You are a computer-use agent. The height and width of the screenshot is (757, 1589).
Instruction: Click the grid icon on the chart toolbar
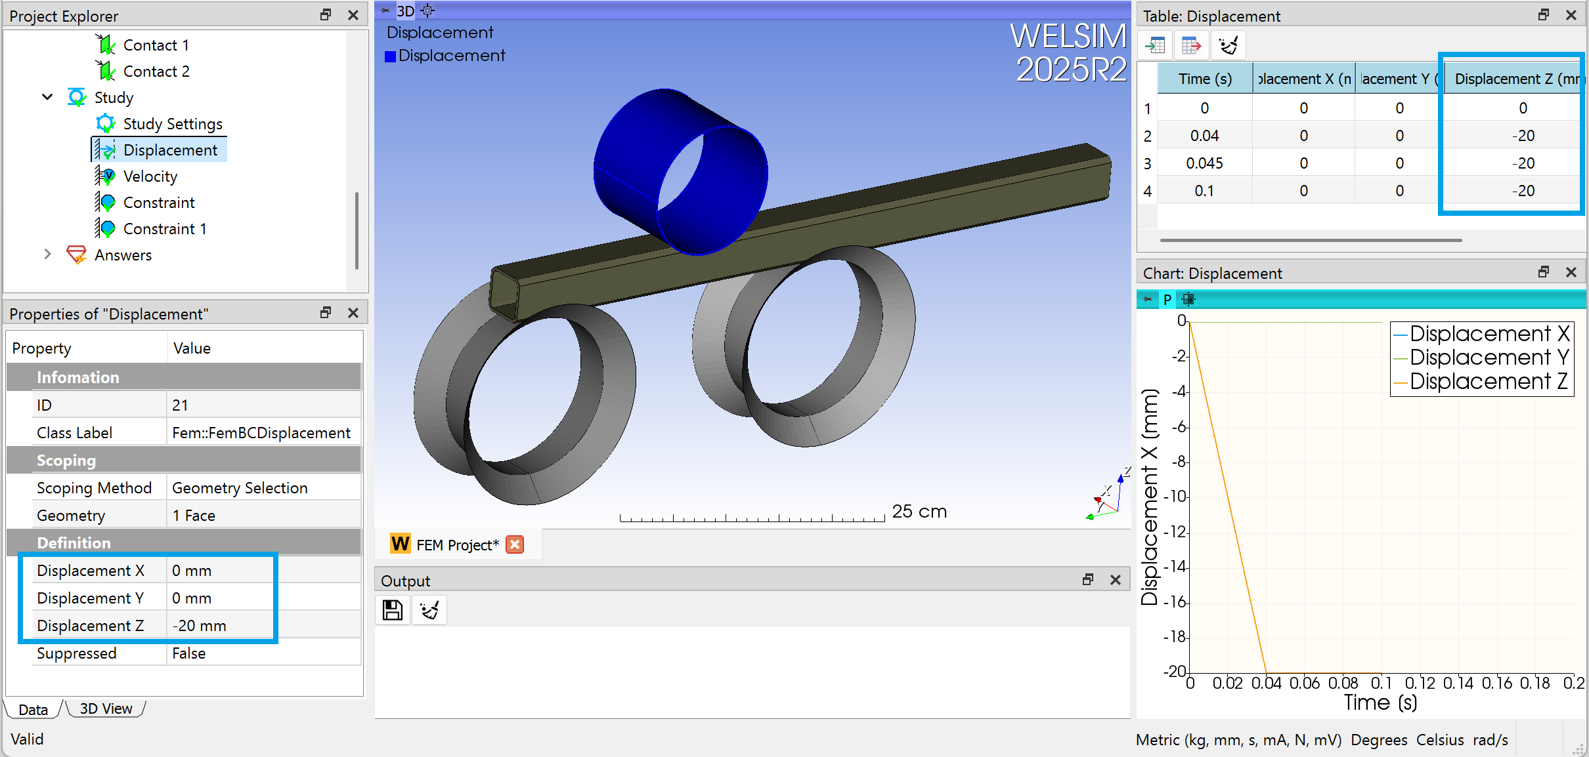coord(1188,300)
